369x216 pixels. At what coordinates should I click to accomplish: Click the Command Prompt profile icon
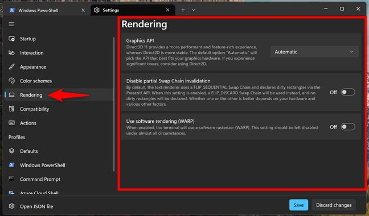tap(11, 179)
